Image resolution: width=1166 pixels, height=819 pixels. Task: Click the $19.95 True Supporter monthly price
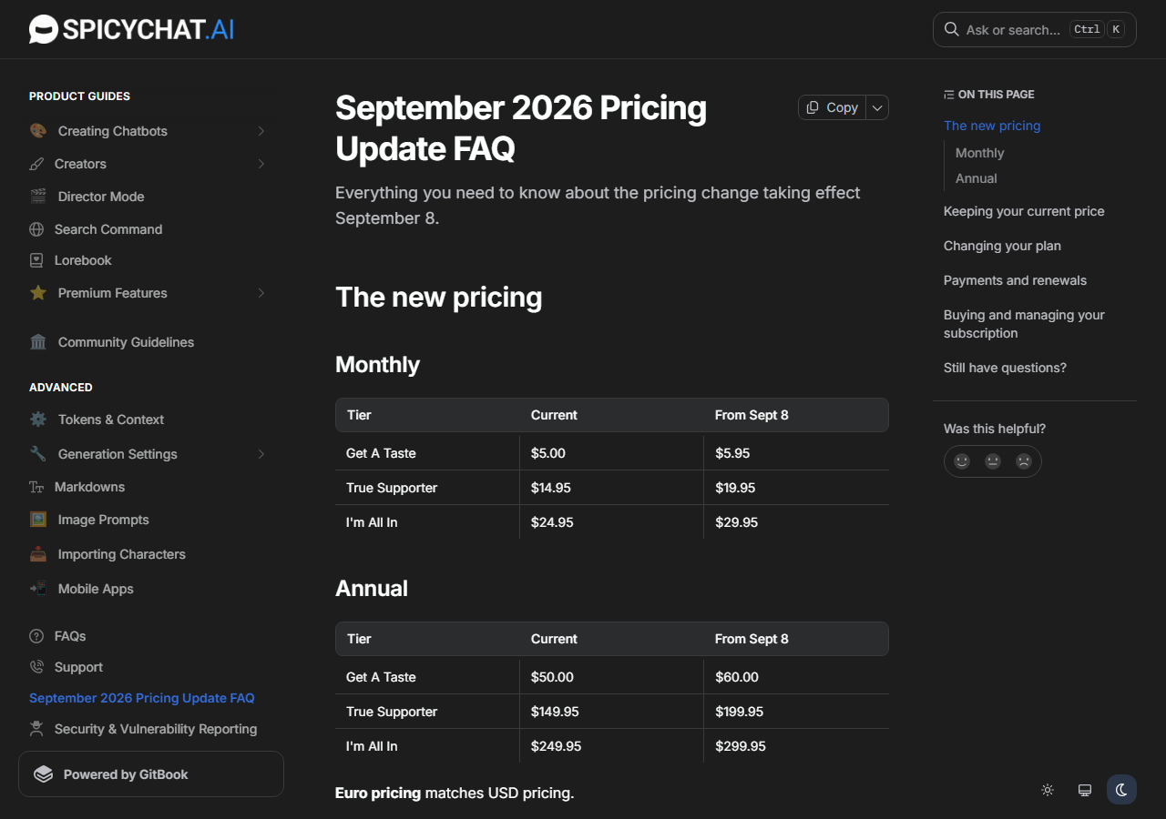[x=735, y=488]
